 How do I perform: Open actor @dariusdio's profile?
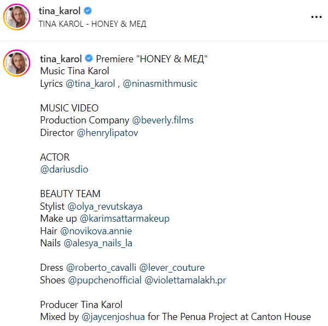tap(64, 169)
